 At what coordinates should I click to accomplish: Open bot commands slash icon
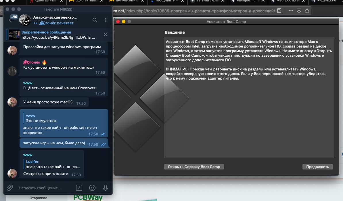click(x=79, y=188)
